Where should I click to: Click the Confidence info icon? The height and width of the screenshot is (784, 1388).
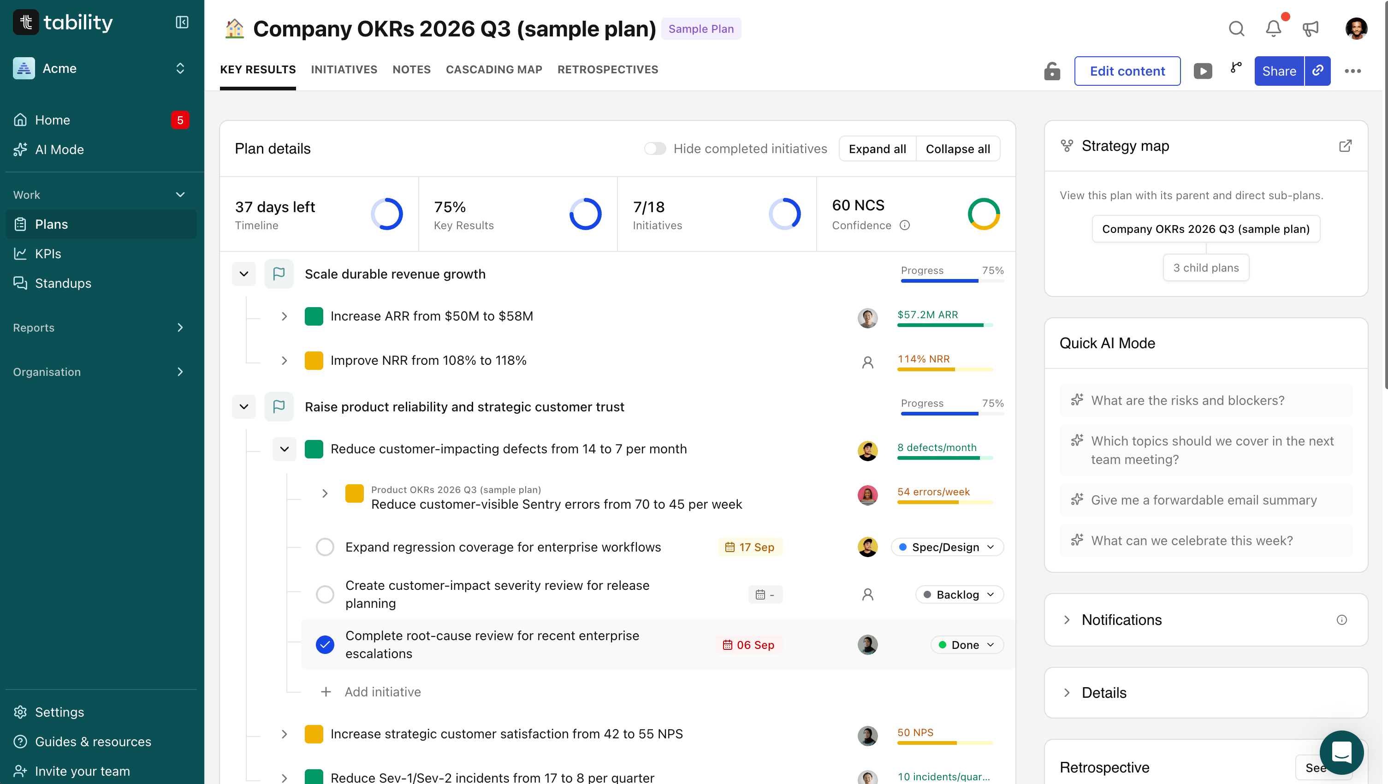tap(905, 225)
